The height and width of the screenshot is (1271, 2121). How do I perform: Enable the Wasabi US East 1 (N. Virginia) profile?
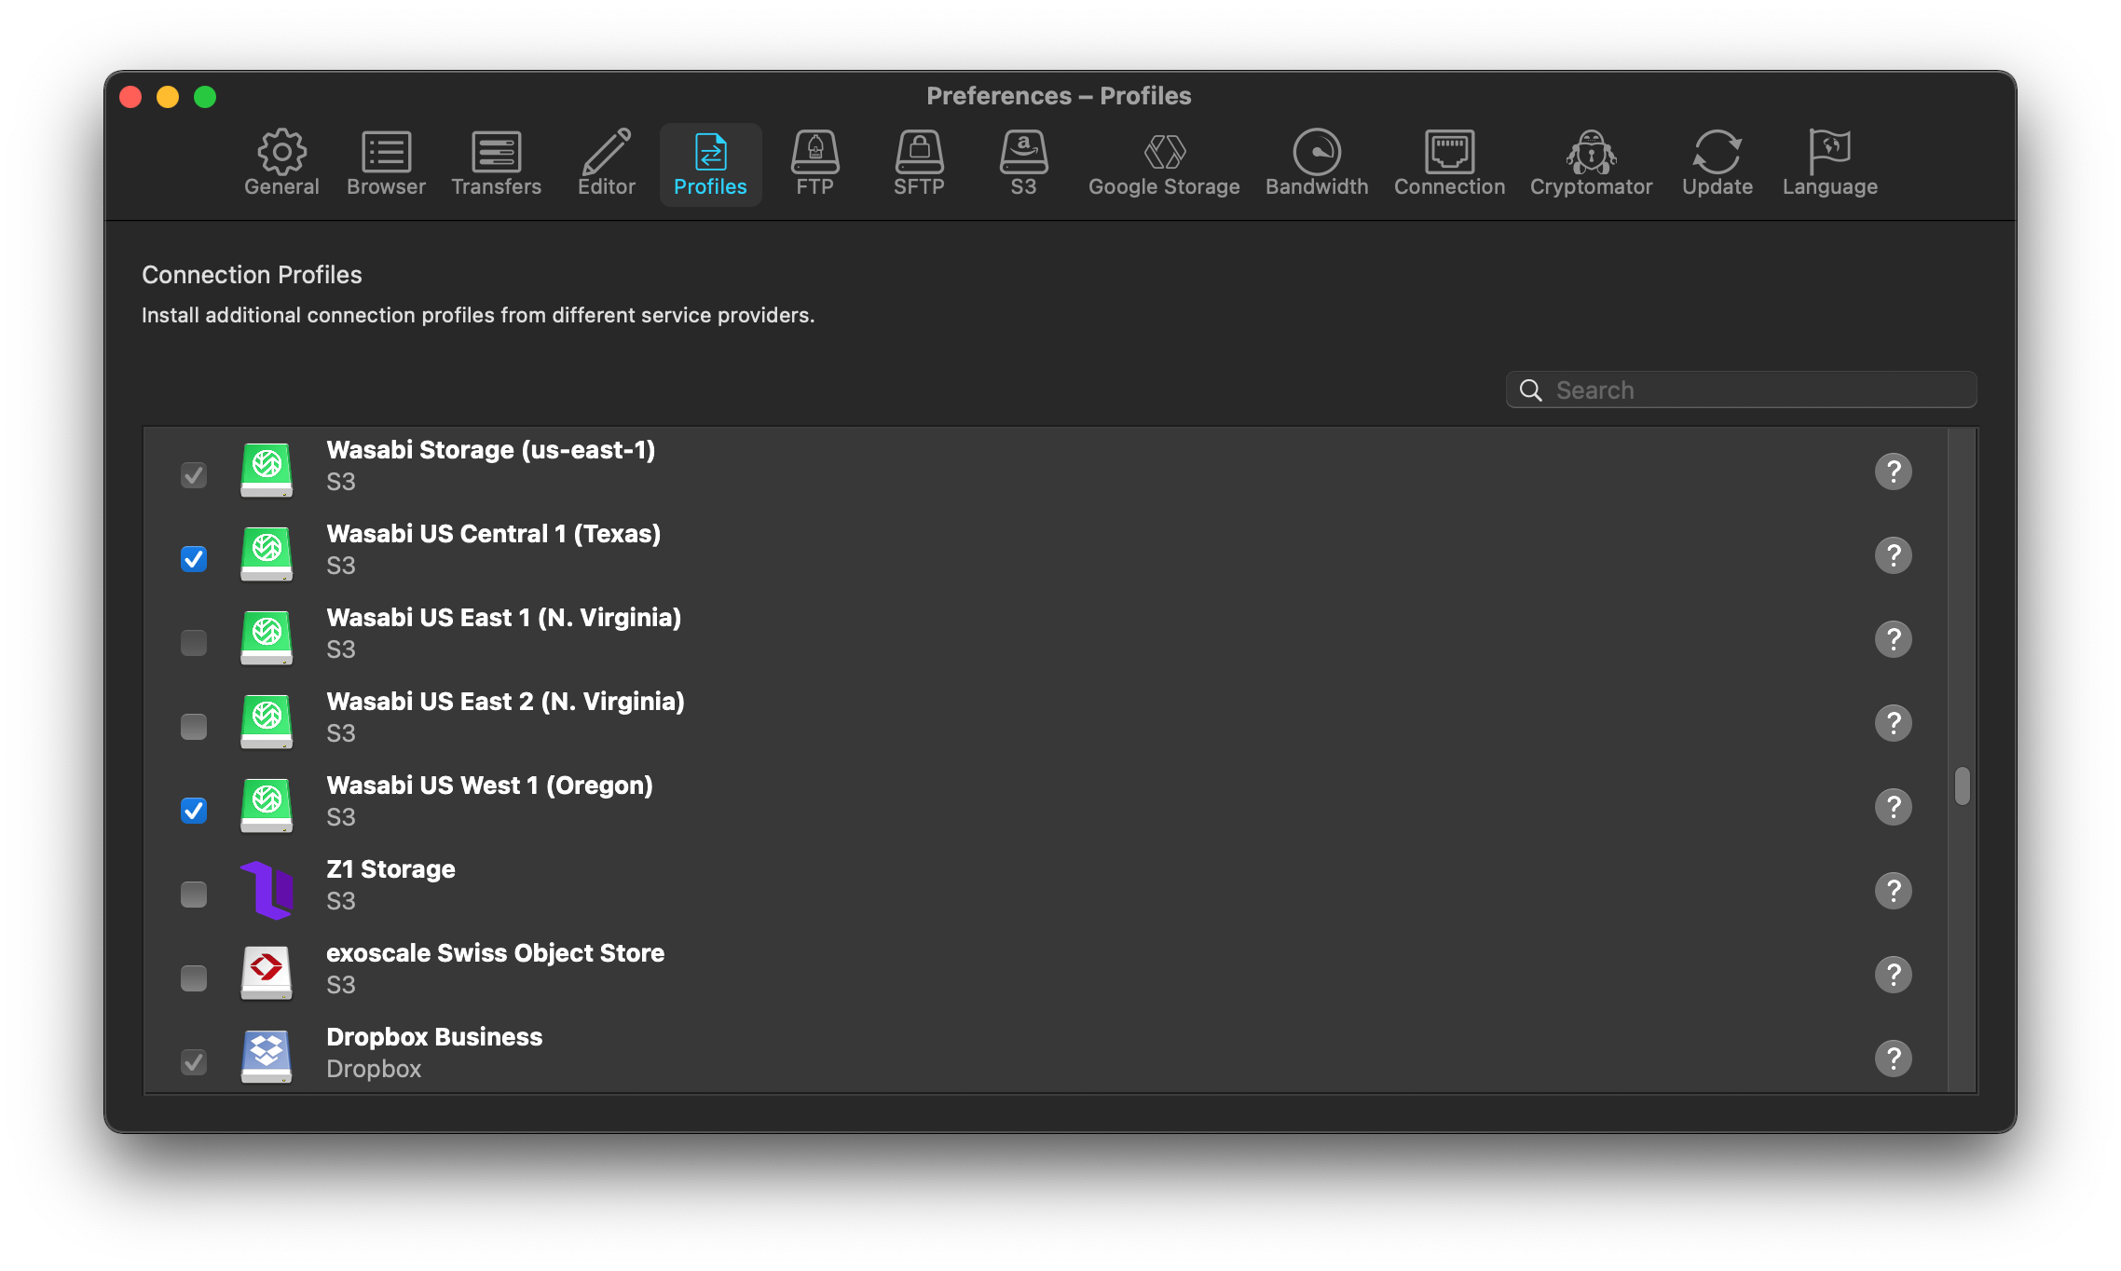pos(194,643)
